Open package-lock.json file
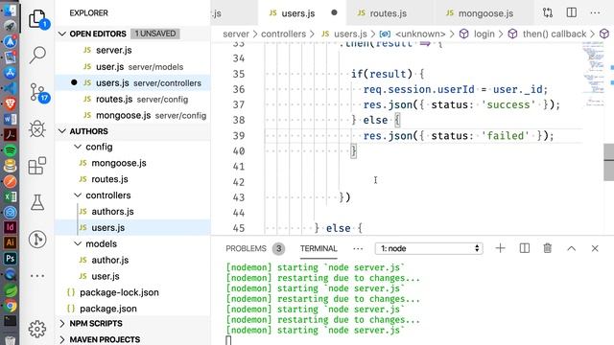614x345 pixels. point(133,292)
